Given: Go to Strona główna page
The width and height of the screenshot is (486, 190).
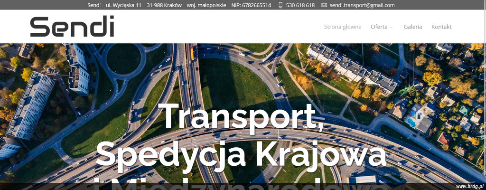Looking at the screenshot, I should [x=343, y=27].
